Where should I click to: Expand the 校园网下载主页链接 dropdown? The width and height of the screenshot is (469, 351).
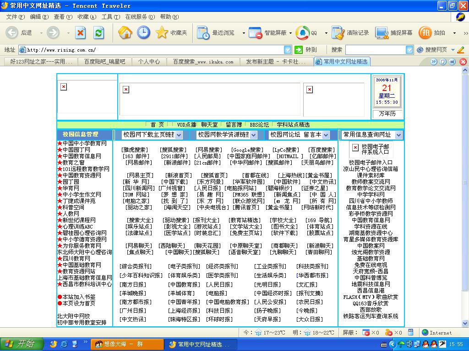pos(179,135)
